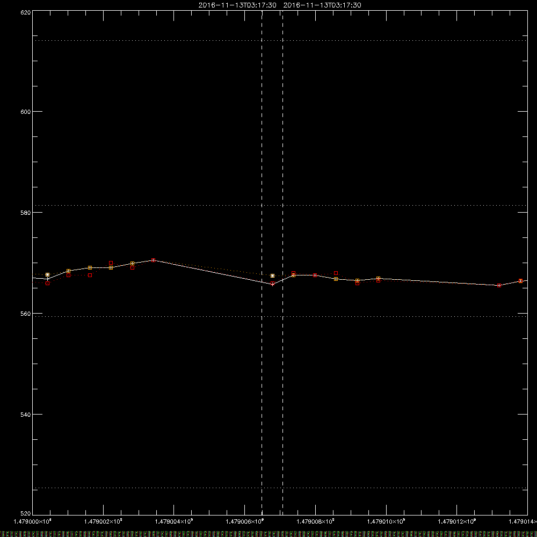Select the 560 y-axis label
The image size is (537, 537).
pyautogui.click(x=26, y=314)
